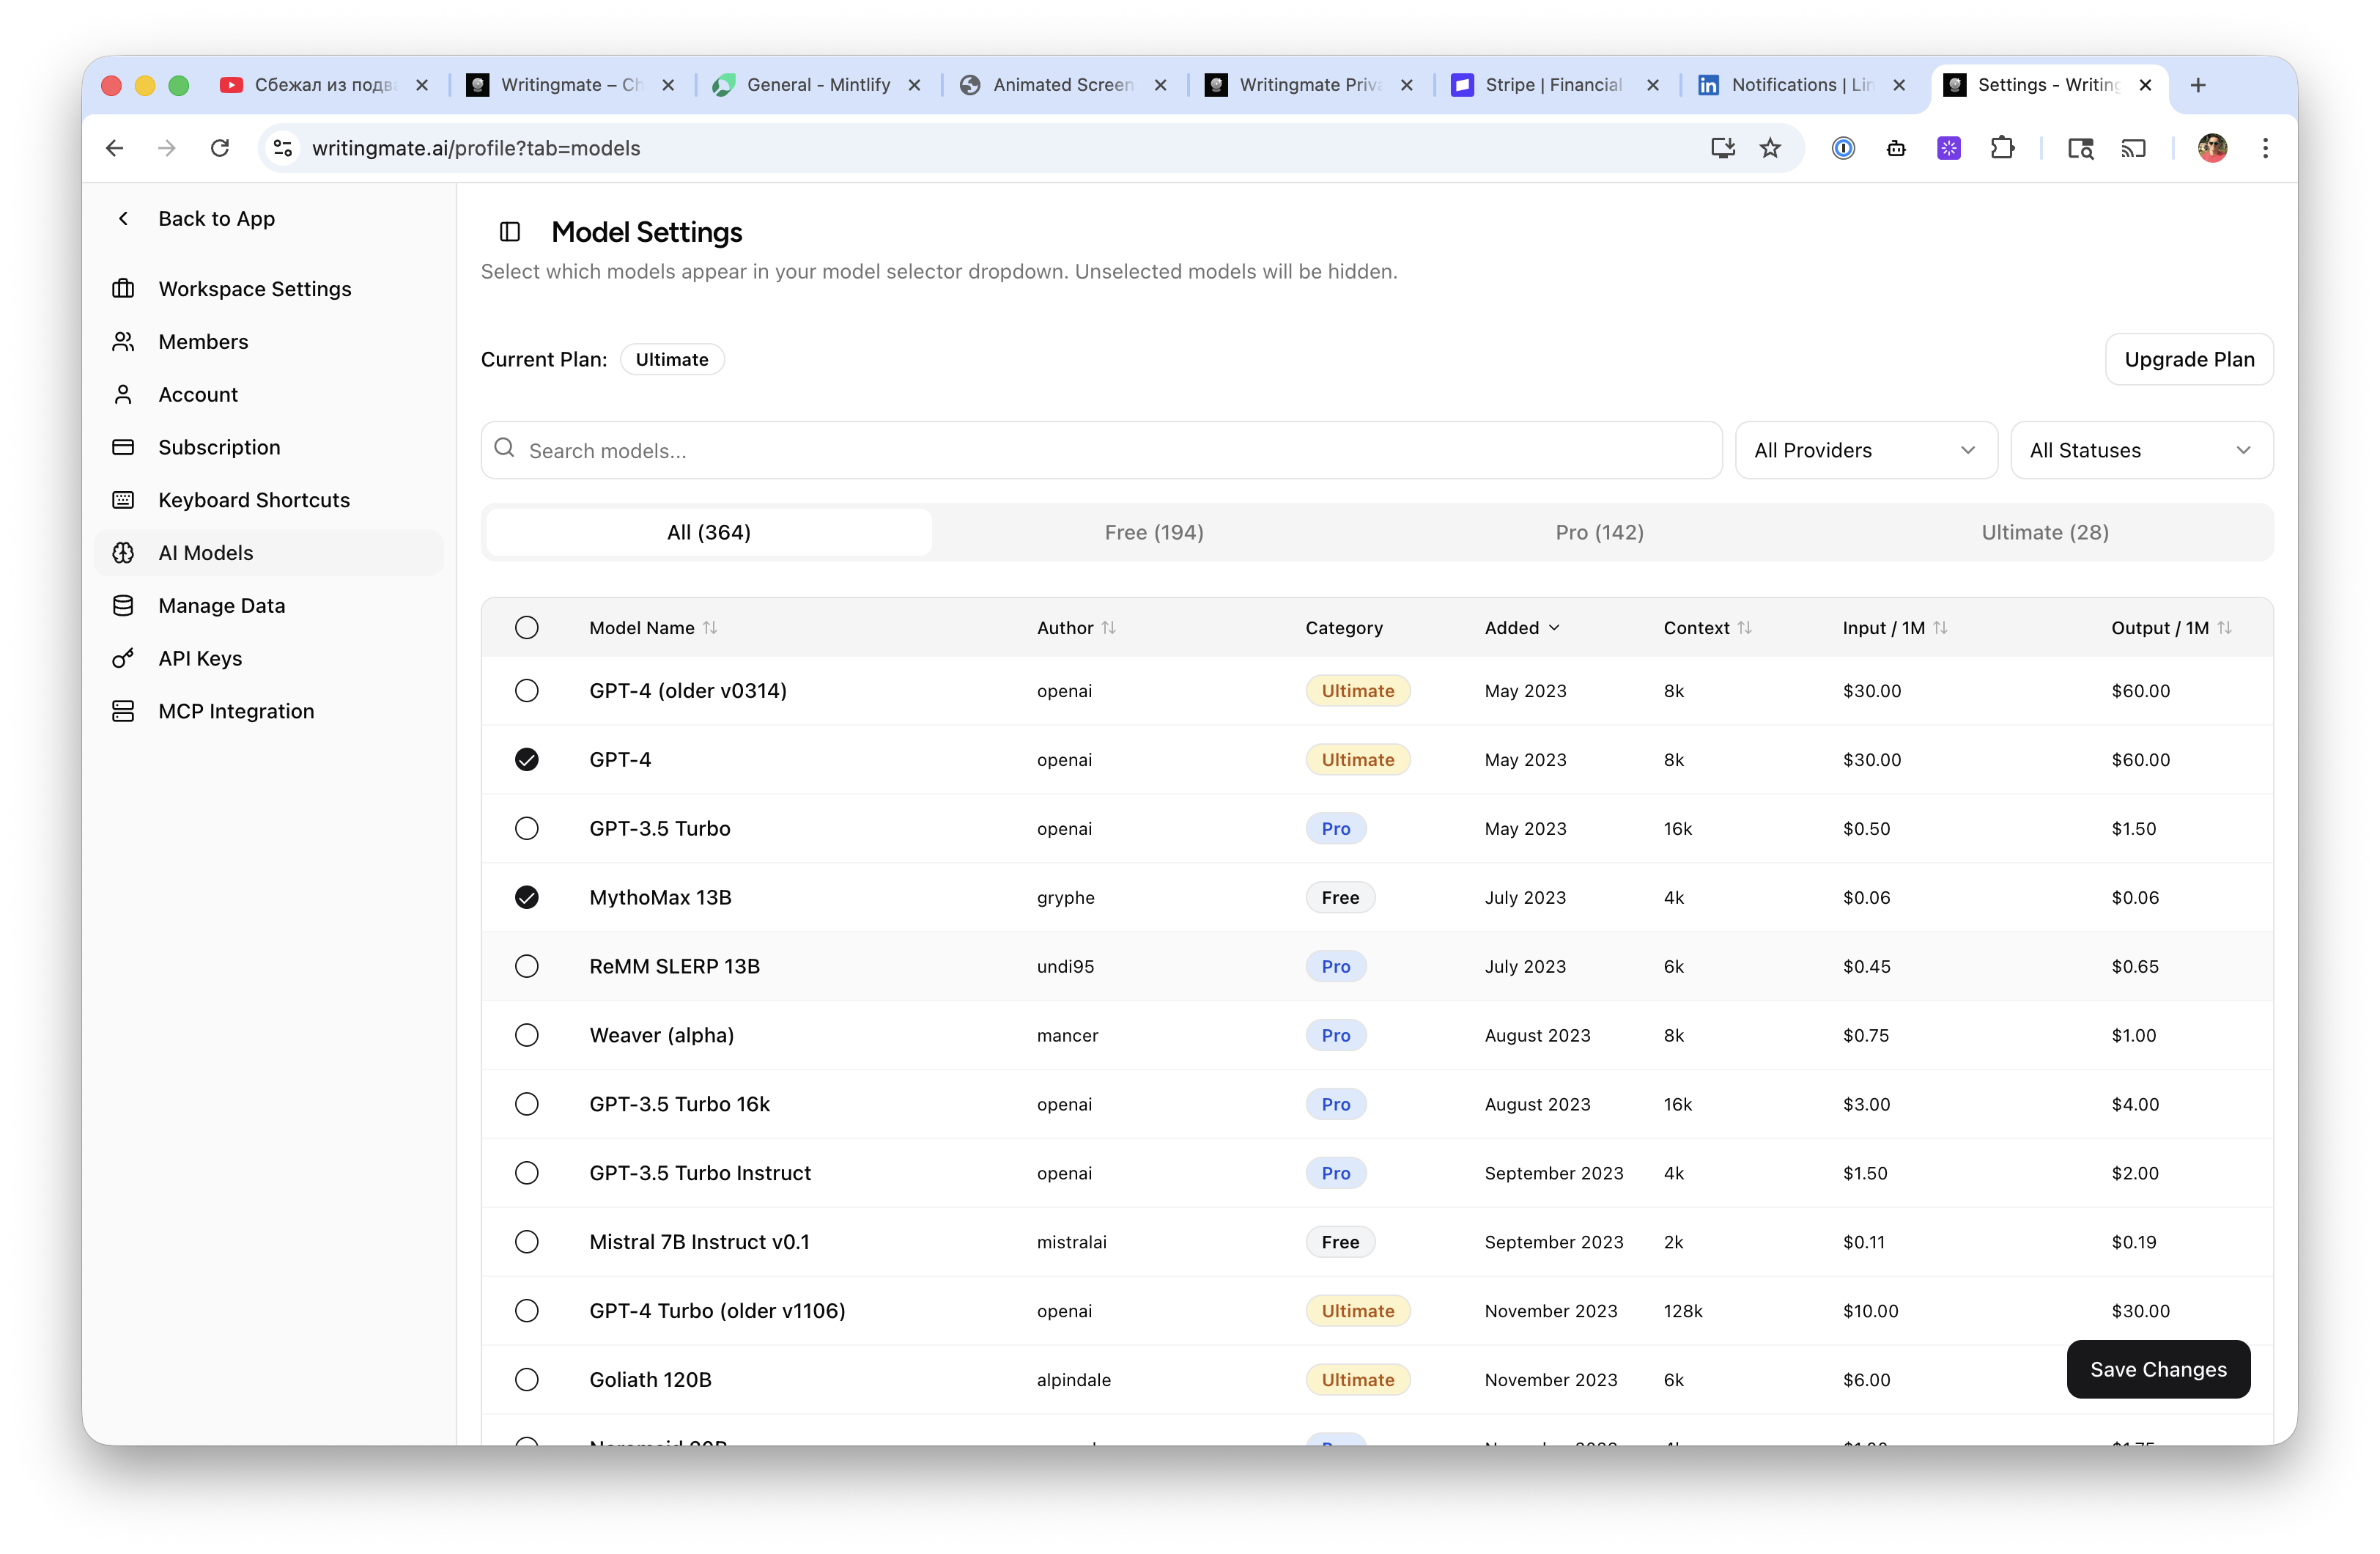Focus the Search models input field
This screenshot has width=2380, height=1554.
point(1101,450)
